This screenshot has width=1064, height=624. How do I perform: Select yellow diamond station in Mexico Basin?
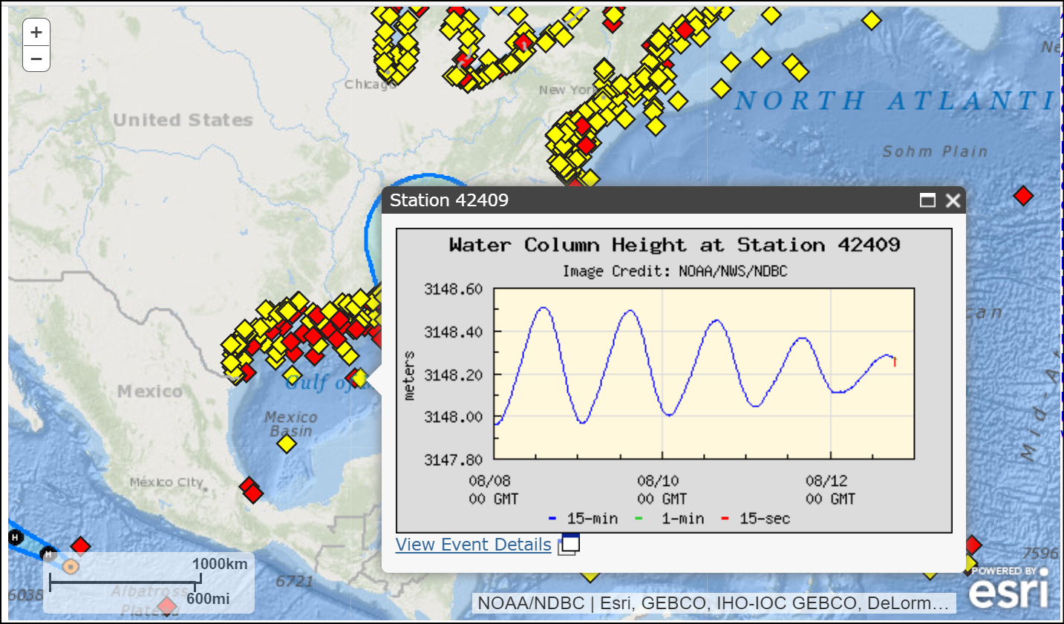(x=287, y=444)
